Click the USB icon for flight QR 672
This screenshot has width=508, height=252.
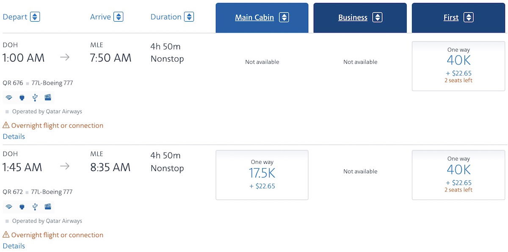35,207
